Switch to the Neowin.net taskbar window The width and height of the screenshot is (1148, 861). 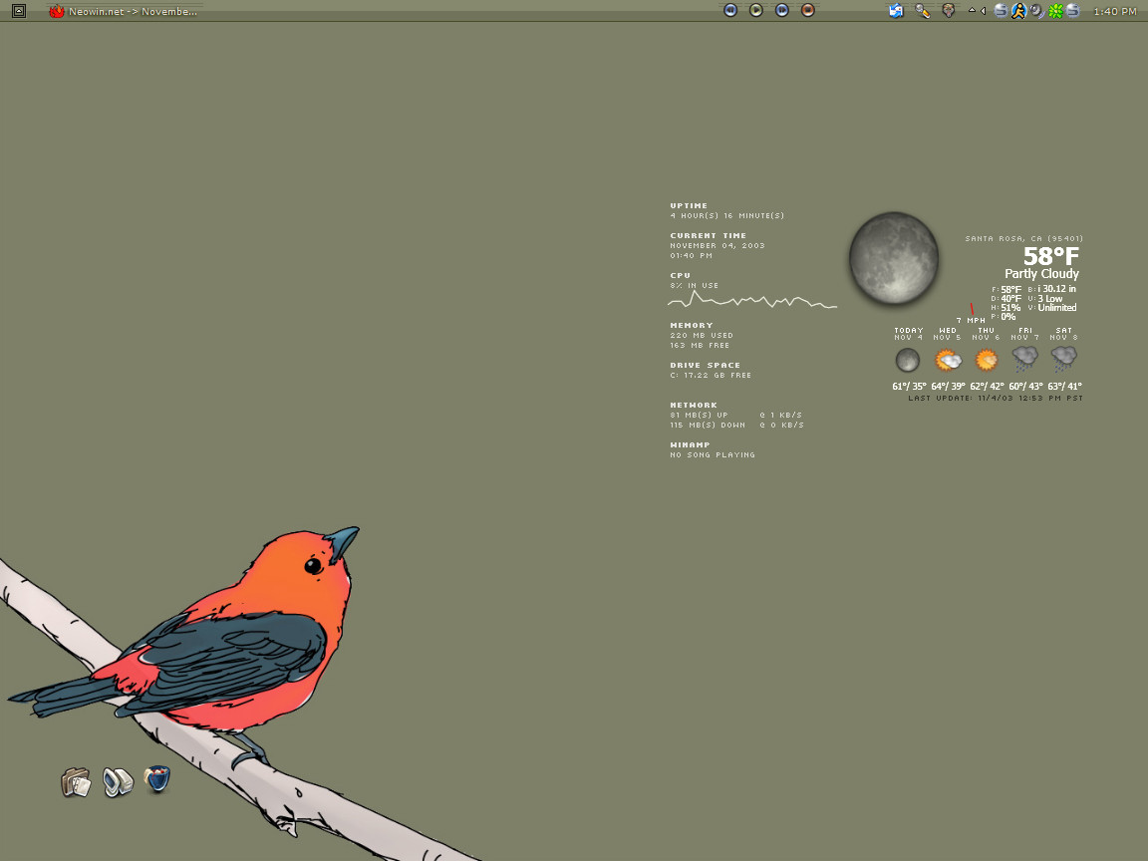click(x=123, y=11)
